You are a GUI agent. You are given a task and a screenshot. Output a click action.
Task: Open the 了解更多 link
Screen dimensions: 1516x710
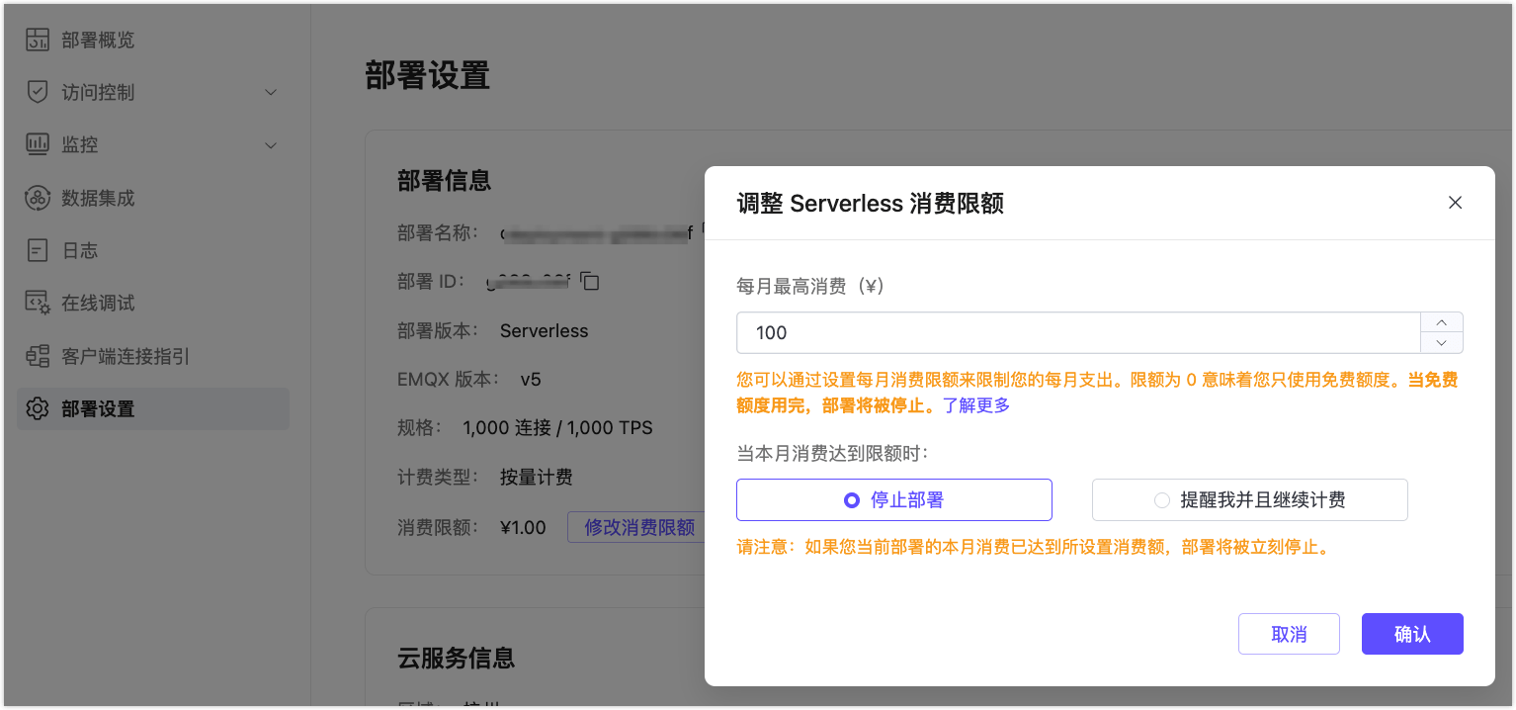(x=975, y=405)
